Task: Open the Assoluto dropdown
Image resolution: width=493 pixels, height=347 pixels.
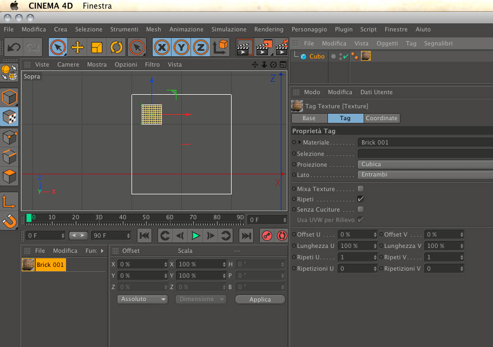Action: pyautogui.click(x=142, y=299)
